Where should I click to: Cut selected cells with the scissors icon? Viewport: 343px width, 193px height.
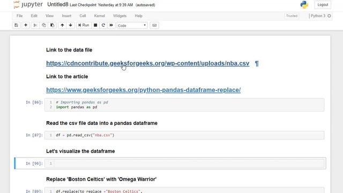35,25
